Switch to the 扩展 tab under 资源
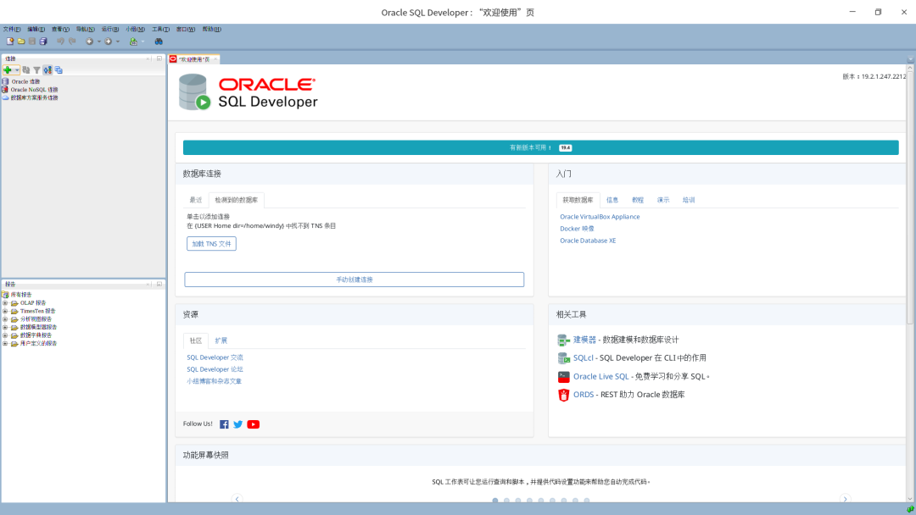Screen dimensions: 916x515 [221, 341]
